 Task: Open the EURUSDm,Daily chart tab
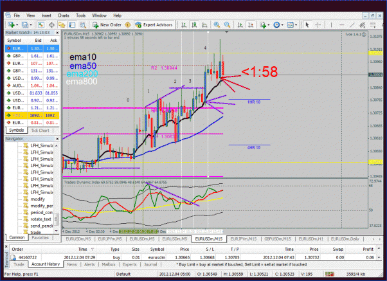coord(345,239)
